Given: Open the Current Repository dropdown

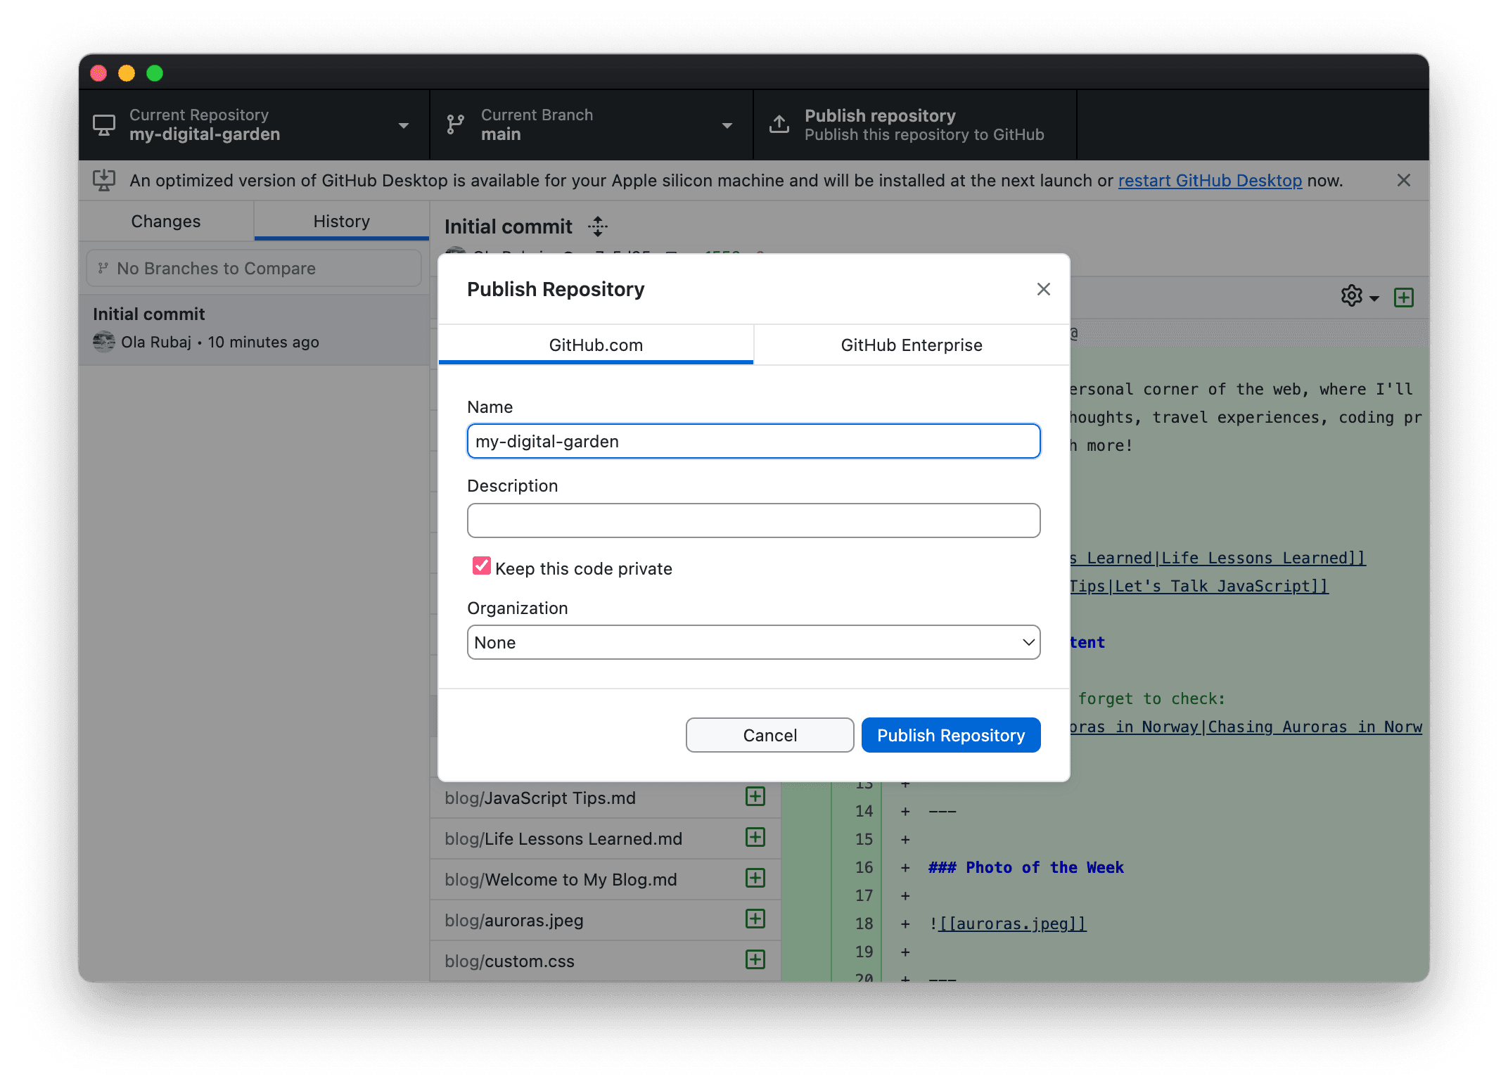Looking at the screenshot, I should (x=254, y=125).
